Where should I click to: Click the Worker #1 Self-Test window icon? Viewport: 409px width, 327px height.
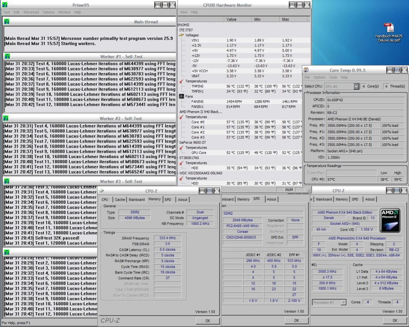[x=7, y=56]
